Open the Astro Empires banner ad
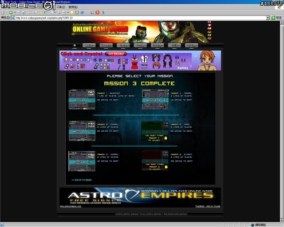Viewport: 284px width, 227px height. [x=140, y=197]
